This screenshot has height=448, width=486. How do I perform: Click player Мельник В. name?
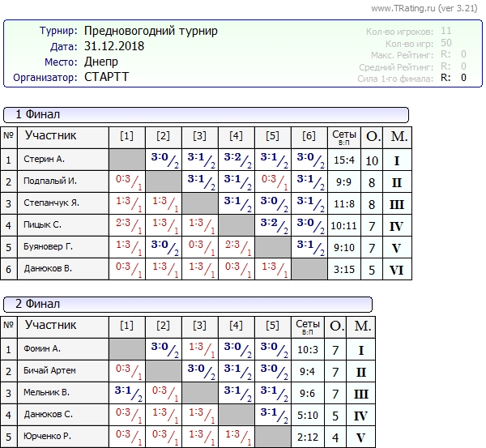click(46, 393)
